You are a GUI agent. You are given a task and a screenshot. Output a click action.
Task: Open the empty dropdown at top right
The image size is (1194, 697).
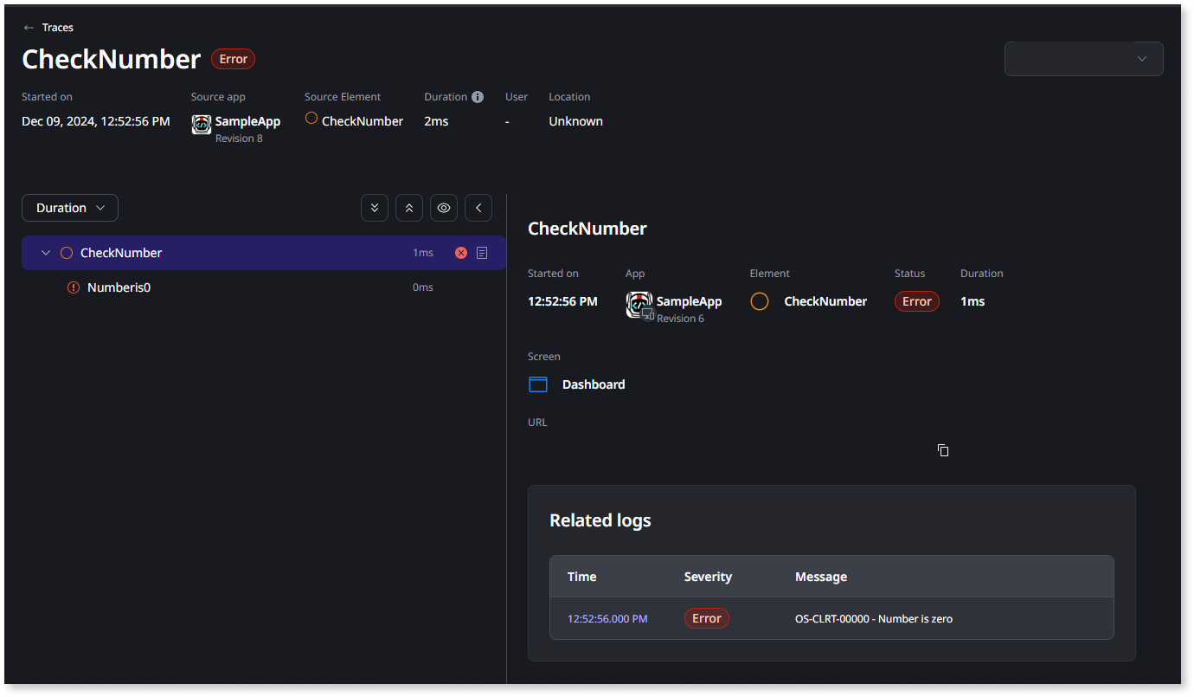(x=1083, y=59)
